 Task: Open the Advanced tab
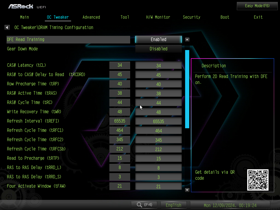[x=91, y=17]
